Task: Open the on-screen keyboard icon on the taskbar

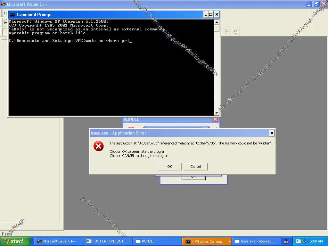Action: pyautogui.click(x=286, y=242)
